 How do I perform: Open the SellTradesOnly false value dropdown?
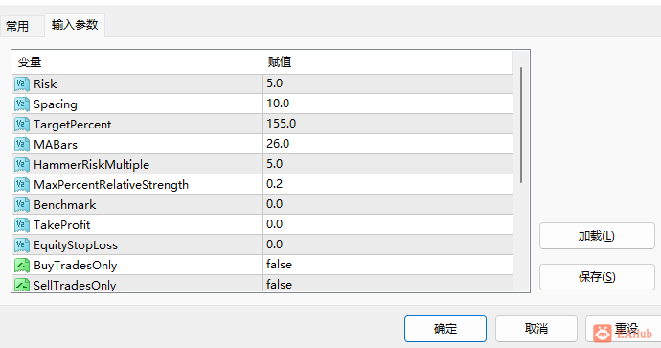coord(387,284)
